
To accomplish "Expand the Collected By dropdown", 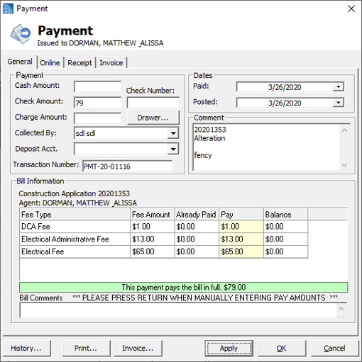I will [x=173, y=133].
